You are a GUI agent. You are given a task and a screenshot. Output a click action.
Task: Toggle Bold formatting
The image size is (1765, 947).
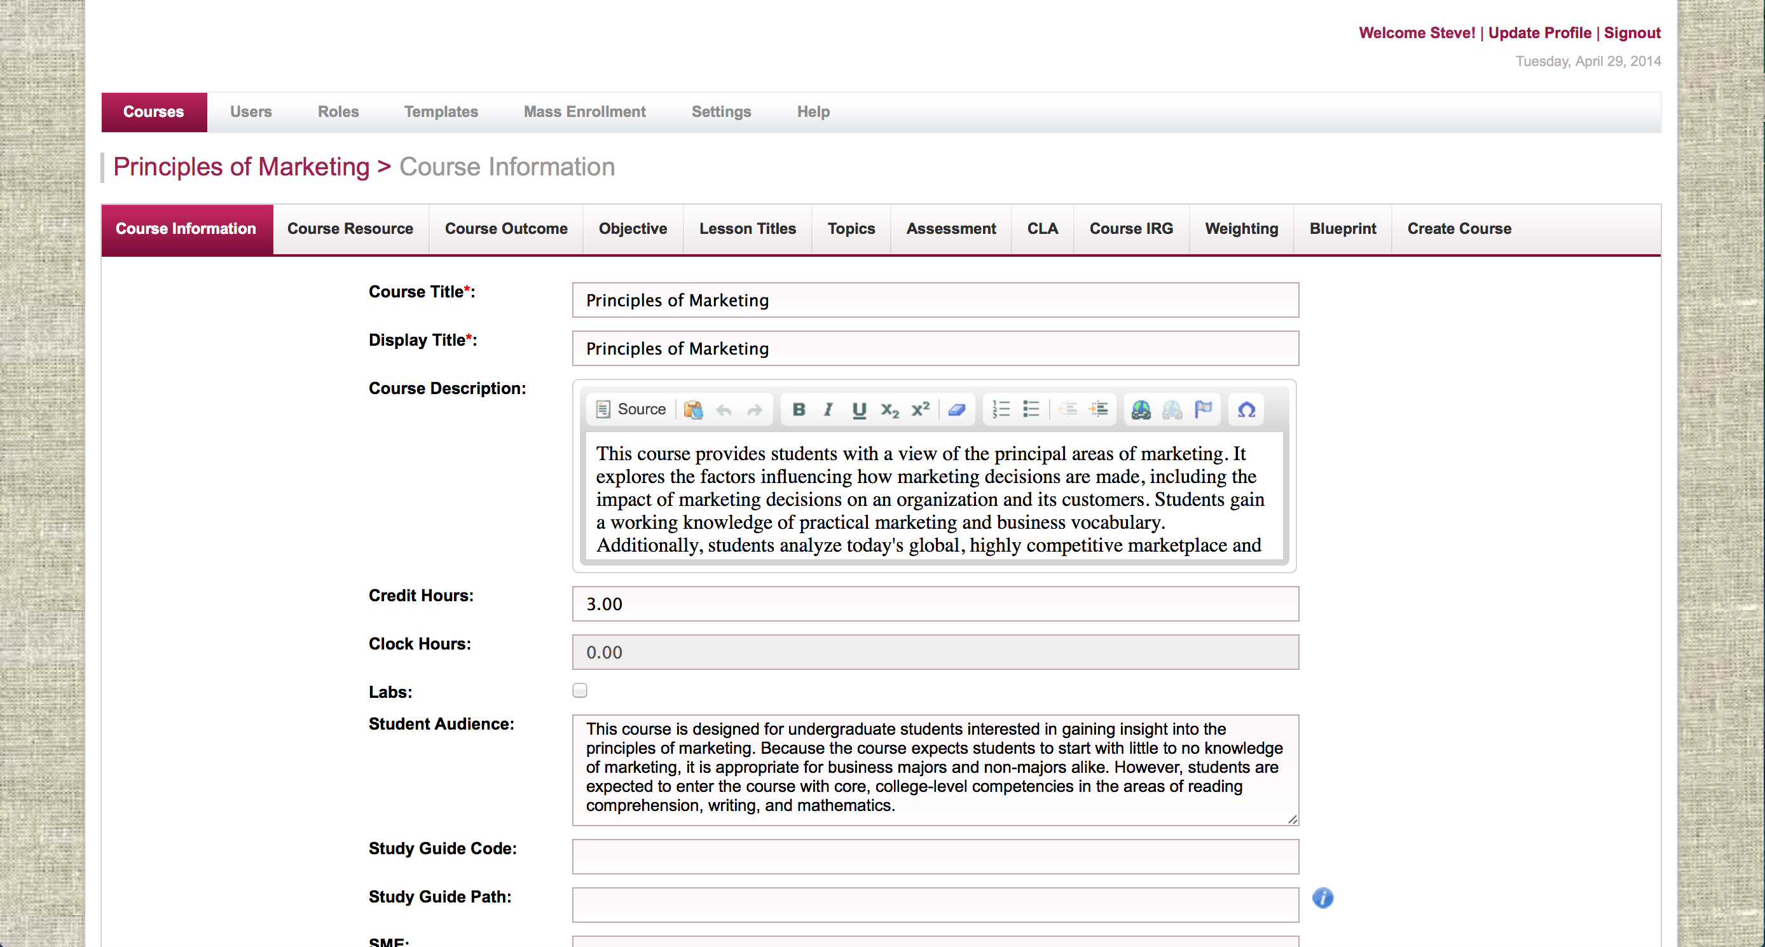pos(798,409)
